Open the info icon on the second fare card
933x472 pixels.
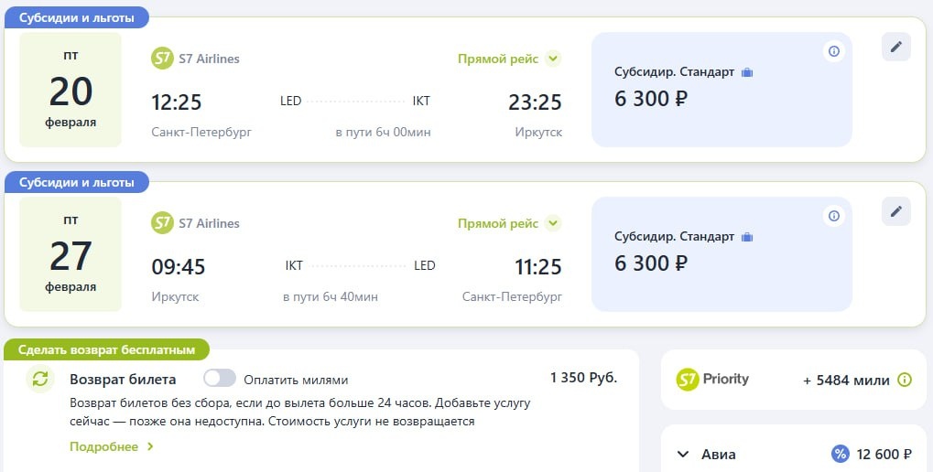point(833,216)
